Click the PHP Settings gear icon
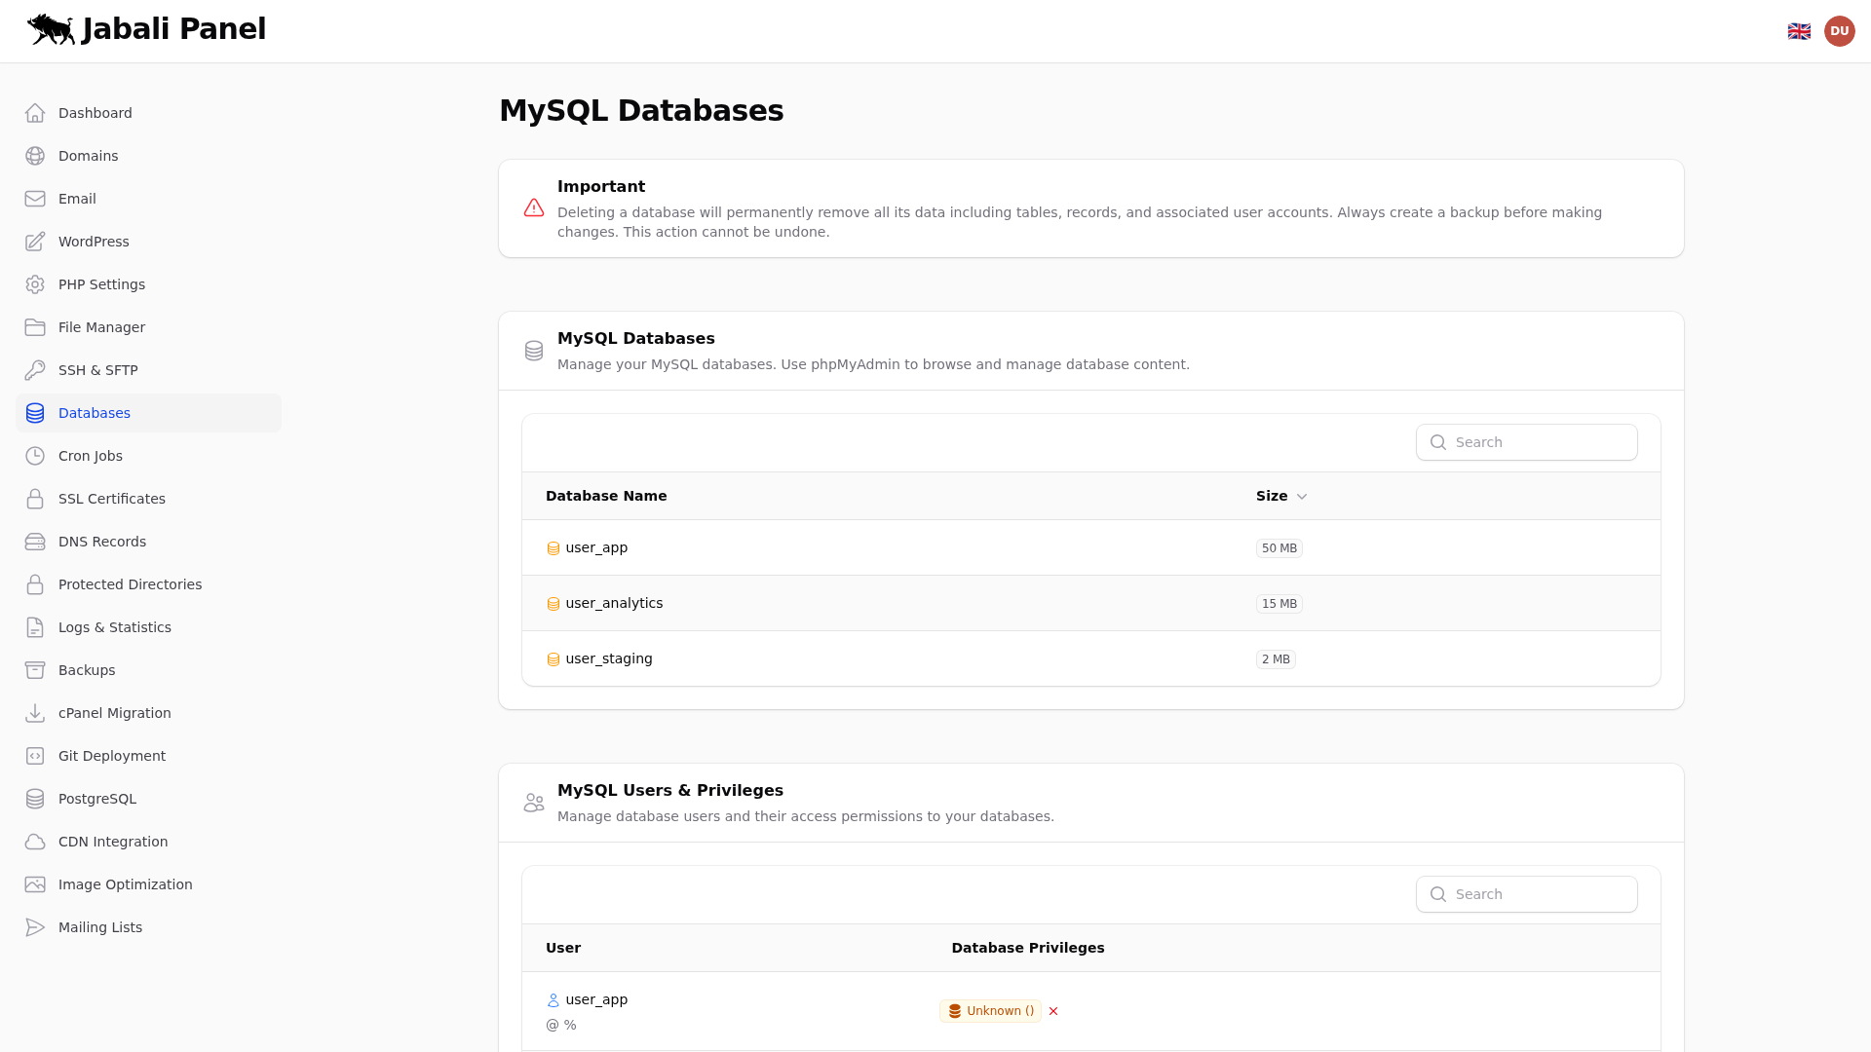This screenshot has height=1052, width=1871. 35,284
